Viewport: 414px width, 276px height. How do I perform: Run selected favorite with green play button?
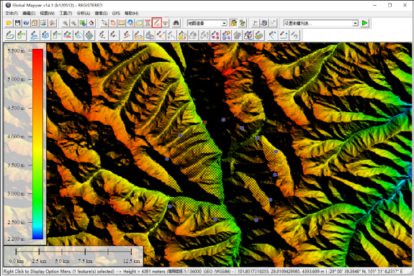(x=364, y=23)
